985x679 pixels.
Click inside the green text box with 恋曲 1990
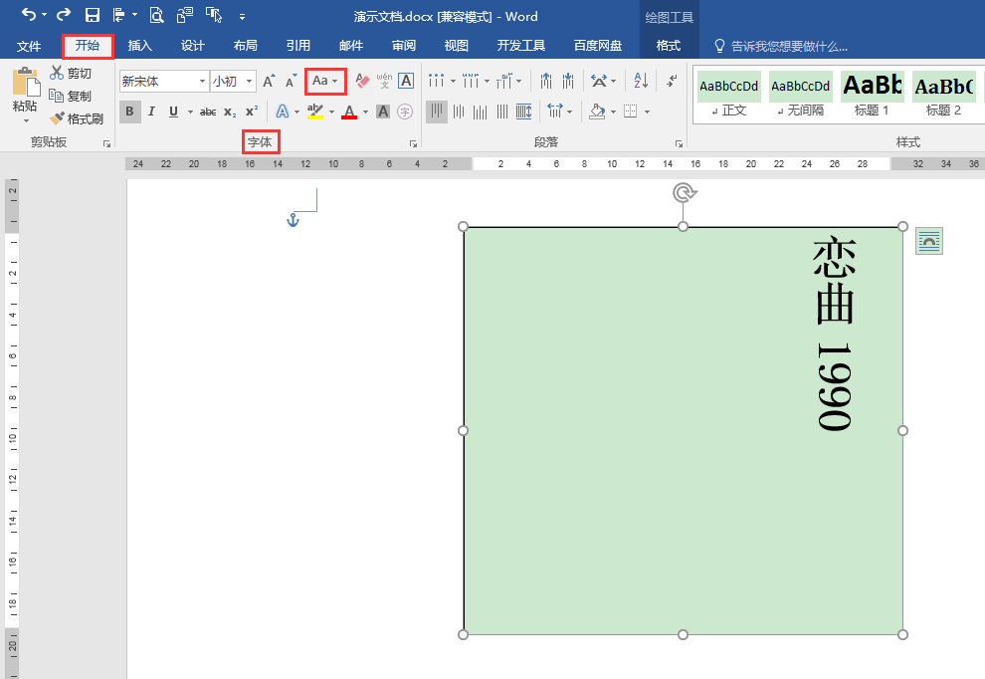click(x=683, y=431)
